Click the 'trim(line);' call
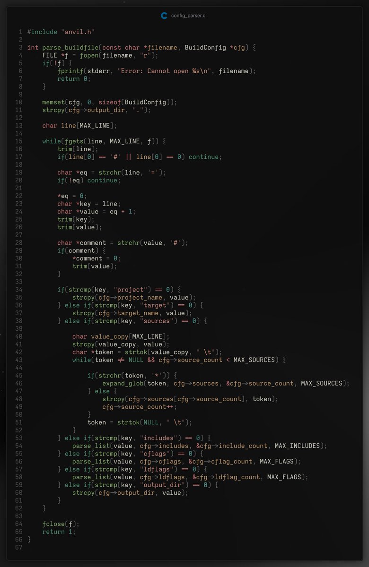Screen dimensions: 369x567 click(x=78, y=149)
